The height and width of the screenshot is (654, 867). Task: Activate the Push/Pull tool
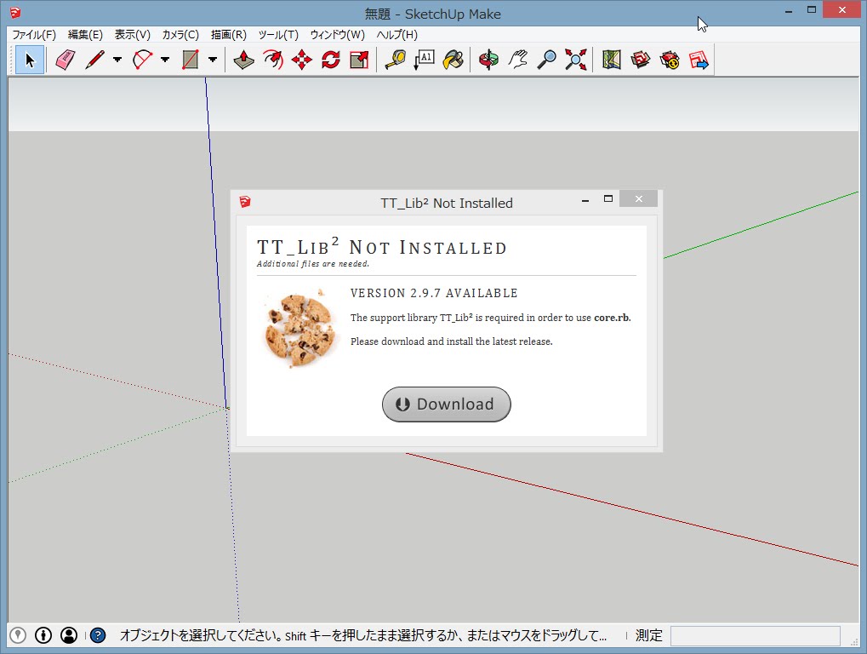[x=244, y=60]
